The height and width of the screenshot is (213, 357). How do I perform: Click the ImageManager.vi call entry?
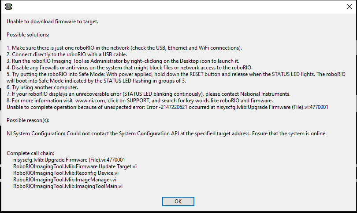[x=65, y=180]
